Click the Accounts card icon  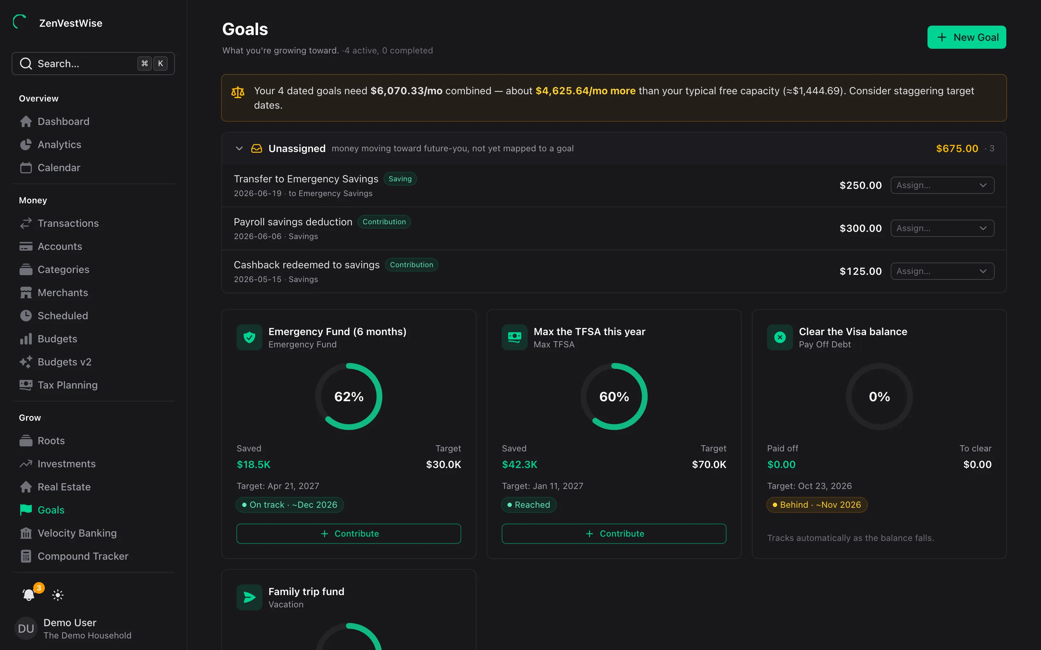tap(26, 246)
